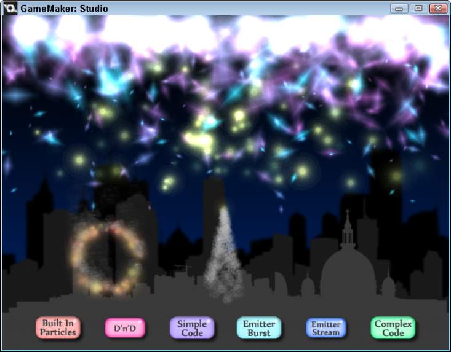
Task: Trigger the Emitter Burst button
Action: [258, 328]
